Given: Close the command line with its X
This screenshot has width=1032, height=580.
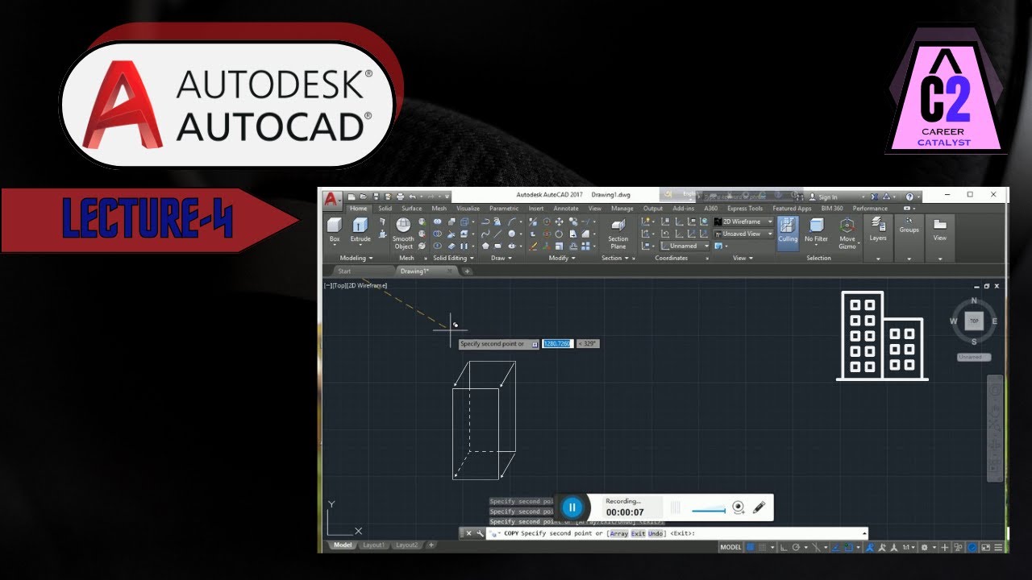Looking at the screenshot, I should [468, 532].
